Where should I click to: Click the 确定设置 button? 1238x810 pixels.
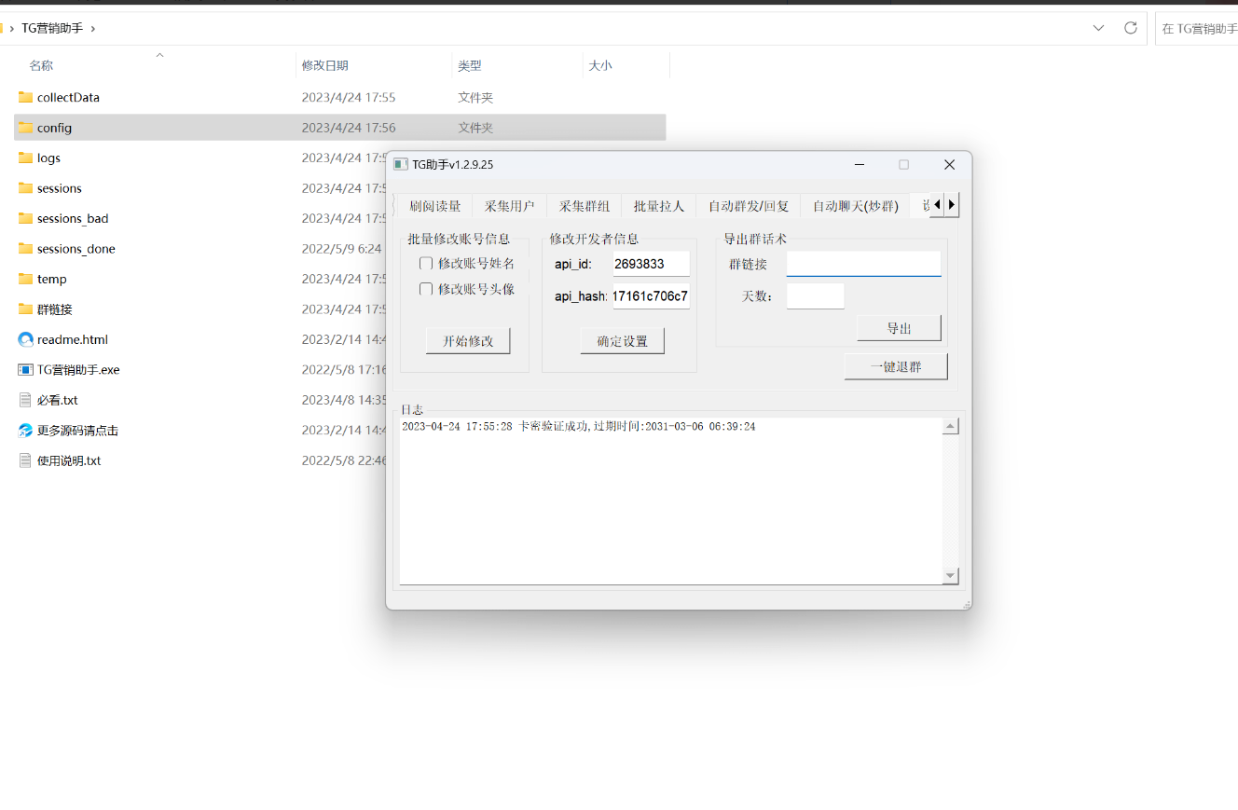click(x=622, y=341)
